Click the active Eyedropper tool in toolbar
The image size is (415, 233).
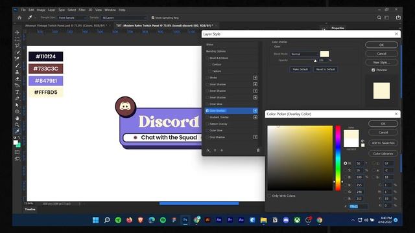coord(18,131)
